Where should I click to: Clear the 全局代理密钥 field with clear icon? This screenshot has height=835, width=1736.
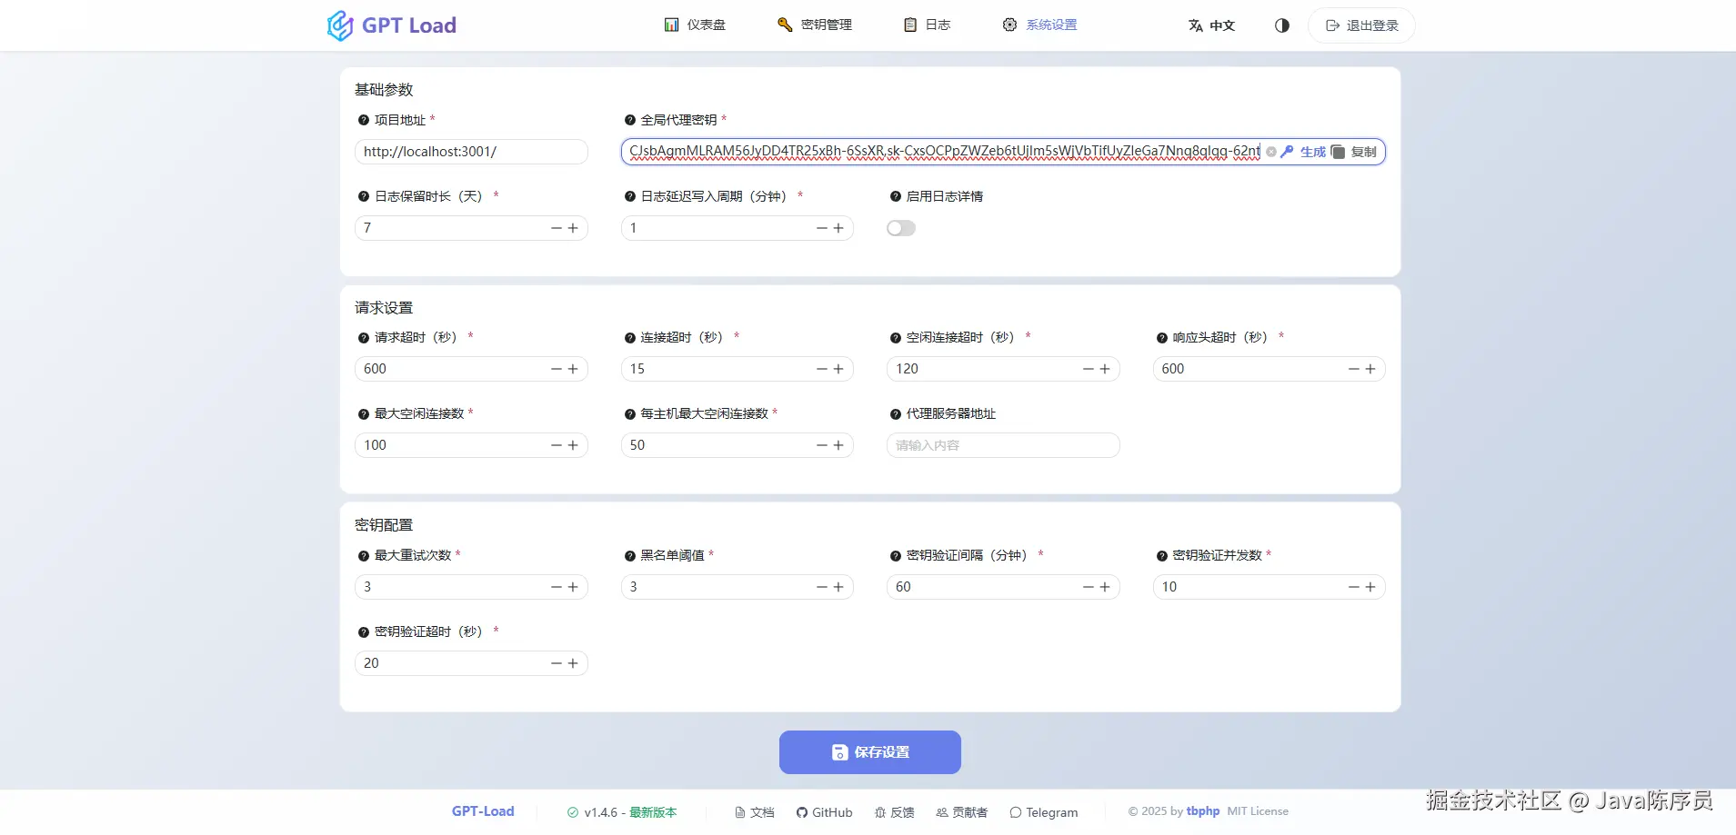1271,152
